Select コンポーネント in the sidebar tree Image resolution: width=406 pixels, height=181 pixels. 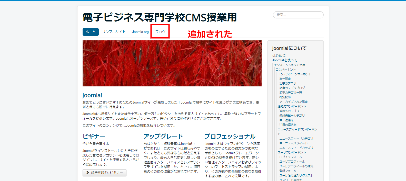(x=286, y=70)
